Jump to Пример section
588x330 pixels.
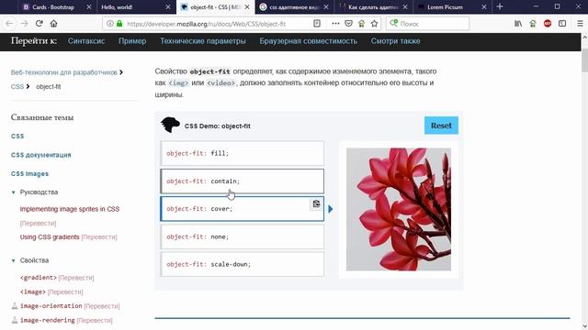coord(132,41)
